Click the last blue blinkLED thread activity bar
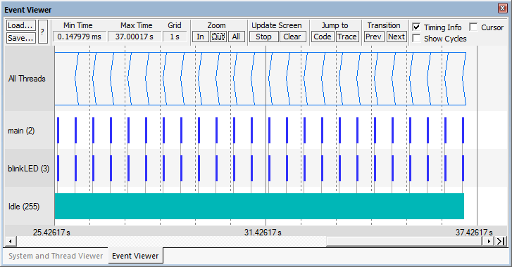The height and width of the screenshot is (267, 512). point(463,169)
